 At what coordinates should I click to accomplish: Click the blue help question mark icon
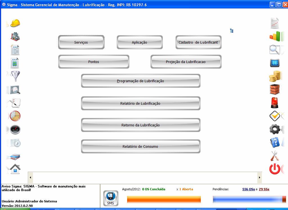(275, 142)
